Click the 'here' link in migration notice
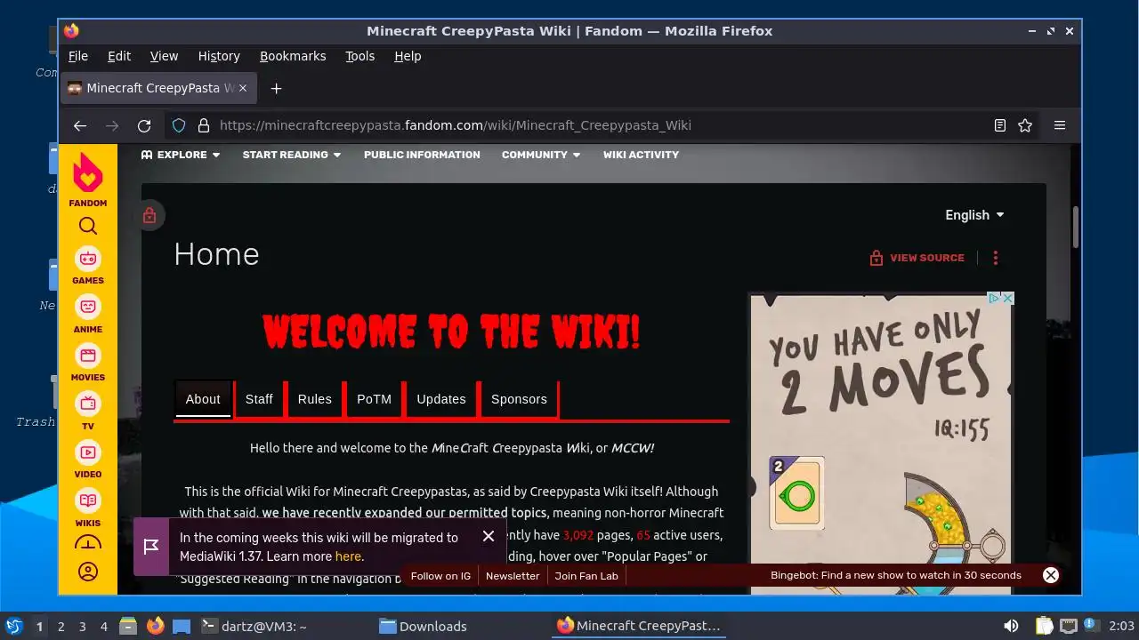1139x640 pixels. point(348,556)
